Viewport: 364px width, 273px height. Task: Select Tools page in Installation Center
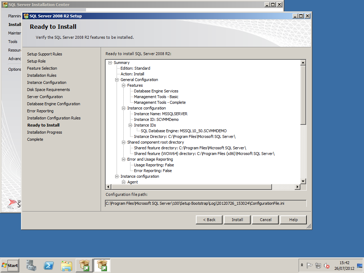tap(13, 42)
